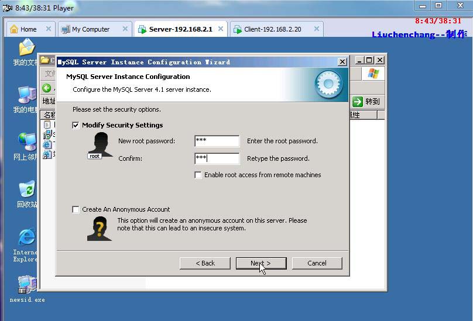The width and height of the screenshot is (473, 321).
Task: Close the Server-192.168.2.1 tab
Action: [x=221, y=29]
